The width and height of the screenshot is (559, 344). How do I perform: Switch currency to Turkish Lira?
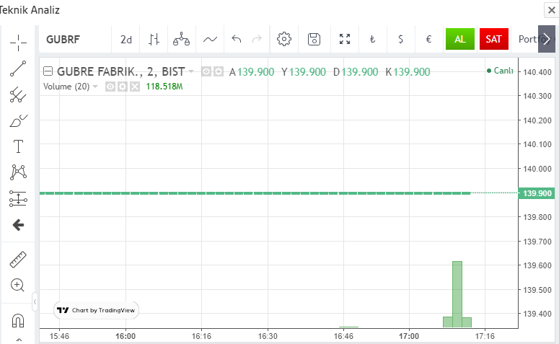click(x=373, y=39)
